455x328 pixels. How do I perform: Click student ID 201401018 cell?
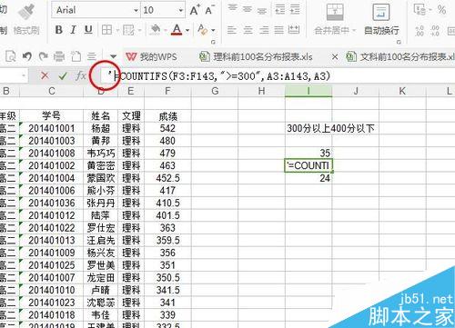pos(52,314)
